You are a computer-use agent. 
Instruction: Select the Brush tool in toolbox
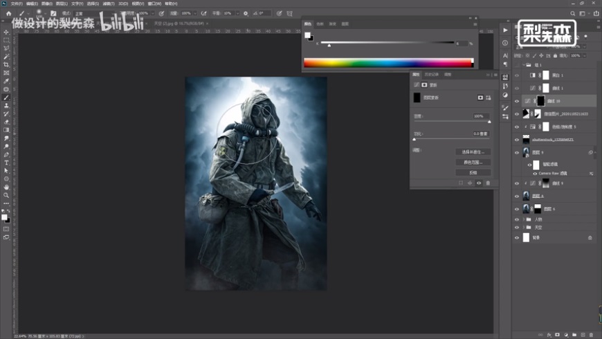point(6,98)
